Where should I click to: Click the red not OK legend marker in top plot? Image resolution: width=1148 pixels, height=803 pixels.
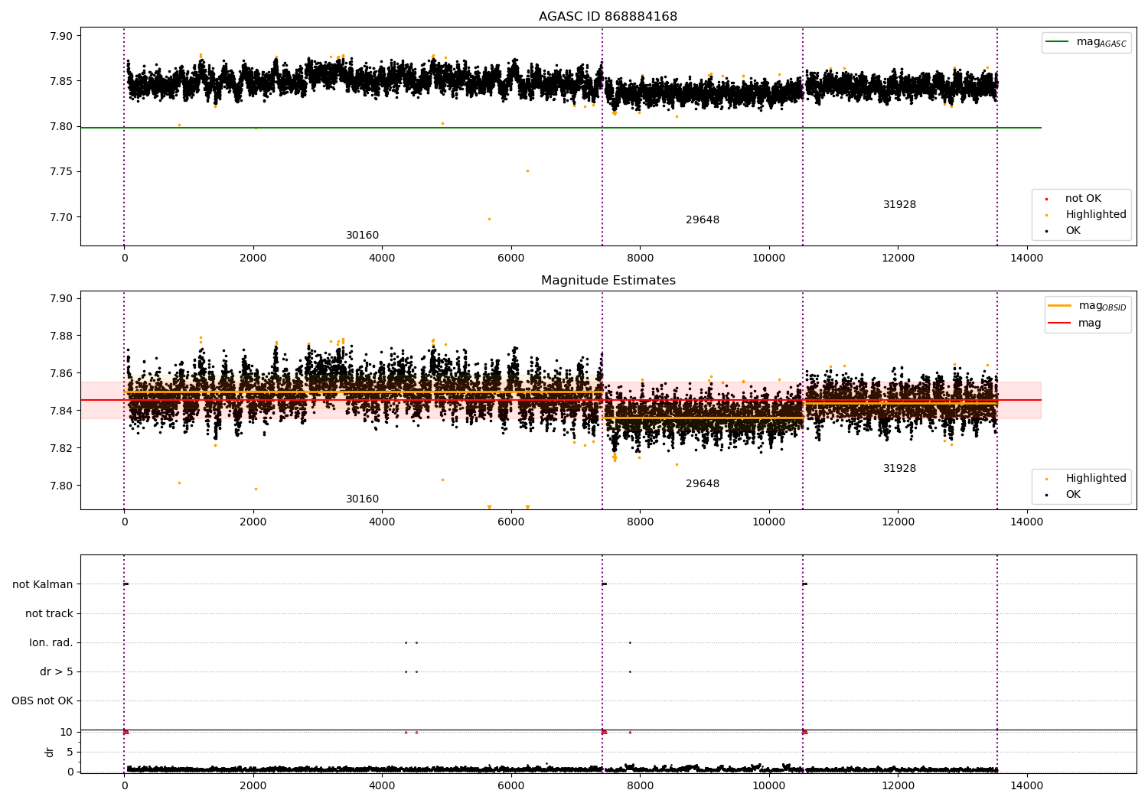[x=1046, y=199]
